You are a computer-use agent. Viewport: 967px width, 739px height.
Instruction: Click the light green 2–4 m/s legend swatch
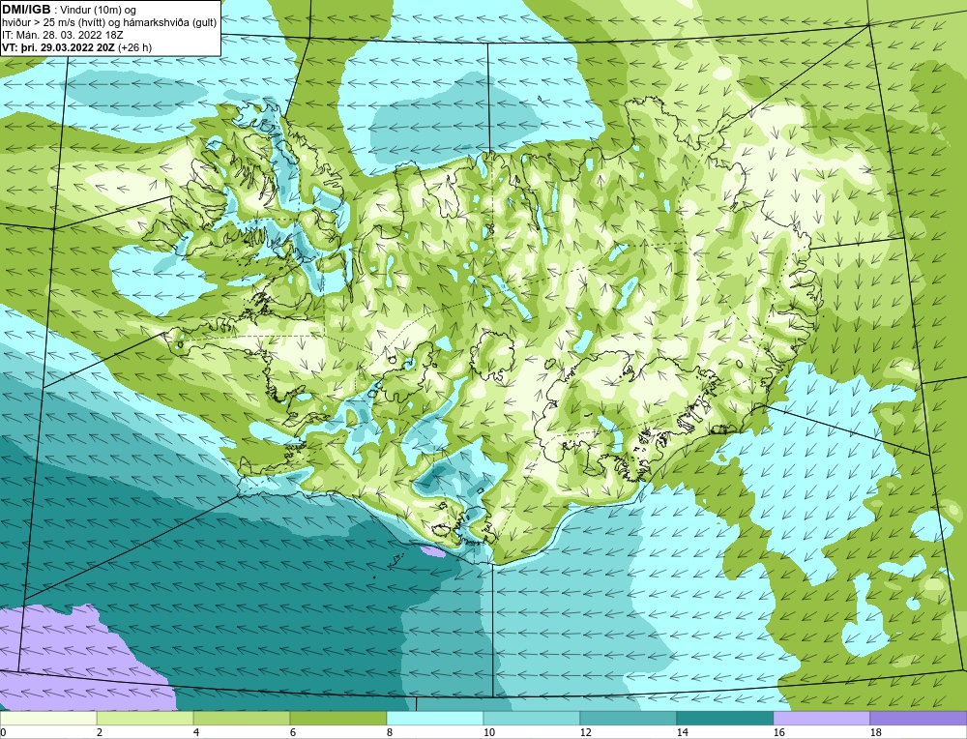pyautogui.click(x=145, y=718)
